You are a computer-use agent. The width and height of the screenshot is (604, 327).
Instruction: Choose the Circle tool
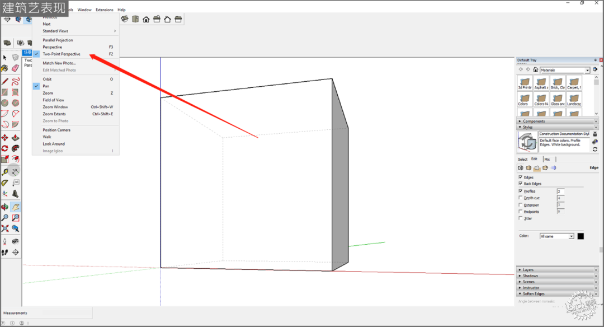point(5,103)
